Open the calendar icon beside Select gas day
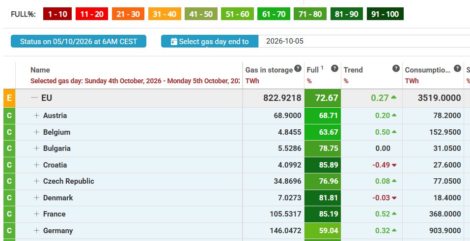The width and height of the screenshot is (470, 241). [174, 41]
